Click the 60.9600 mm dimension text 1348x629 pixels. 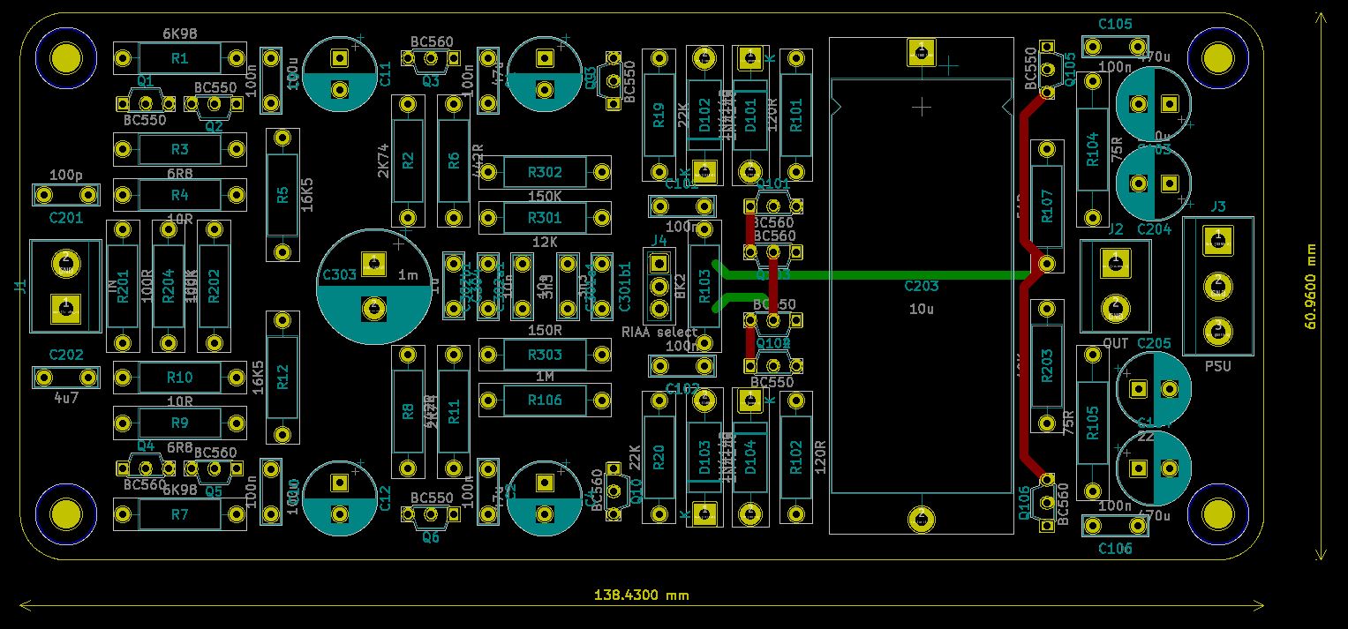click(1309, 285)
